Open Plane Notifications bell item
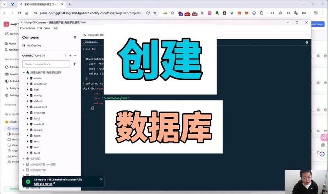The image size is (328, 194). [x=12, y=50]
